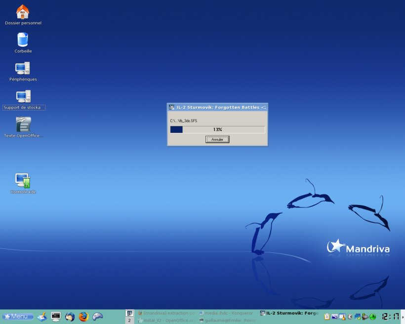Screen dimensions: 405x324
Task: Click the C:\...\fb_3do.SFS file path text
Action: [x=183, y=121]
